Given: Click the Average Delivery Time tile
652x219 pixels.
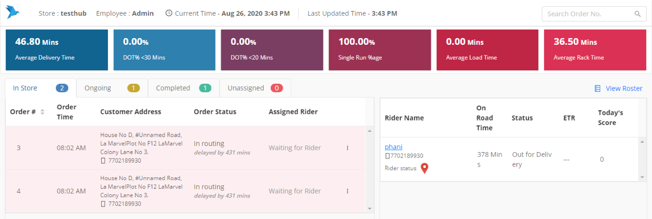Looking at the screenshot, I should pos(57,50).
